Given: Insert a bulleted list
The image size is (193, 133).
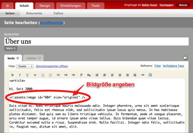Looking at the screenshot, I should pos(51,75).
